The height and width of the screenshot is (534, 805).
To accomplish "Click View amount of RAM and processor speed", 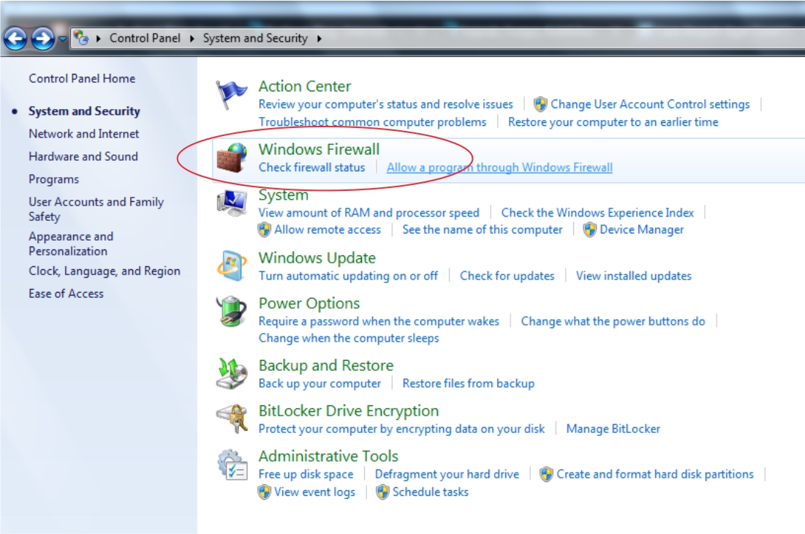I will (369, 213).
